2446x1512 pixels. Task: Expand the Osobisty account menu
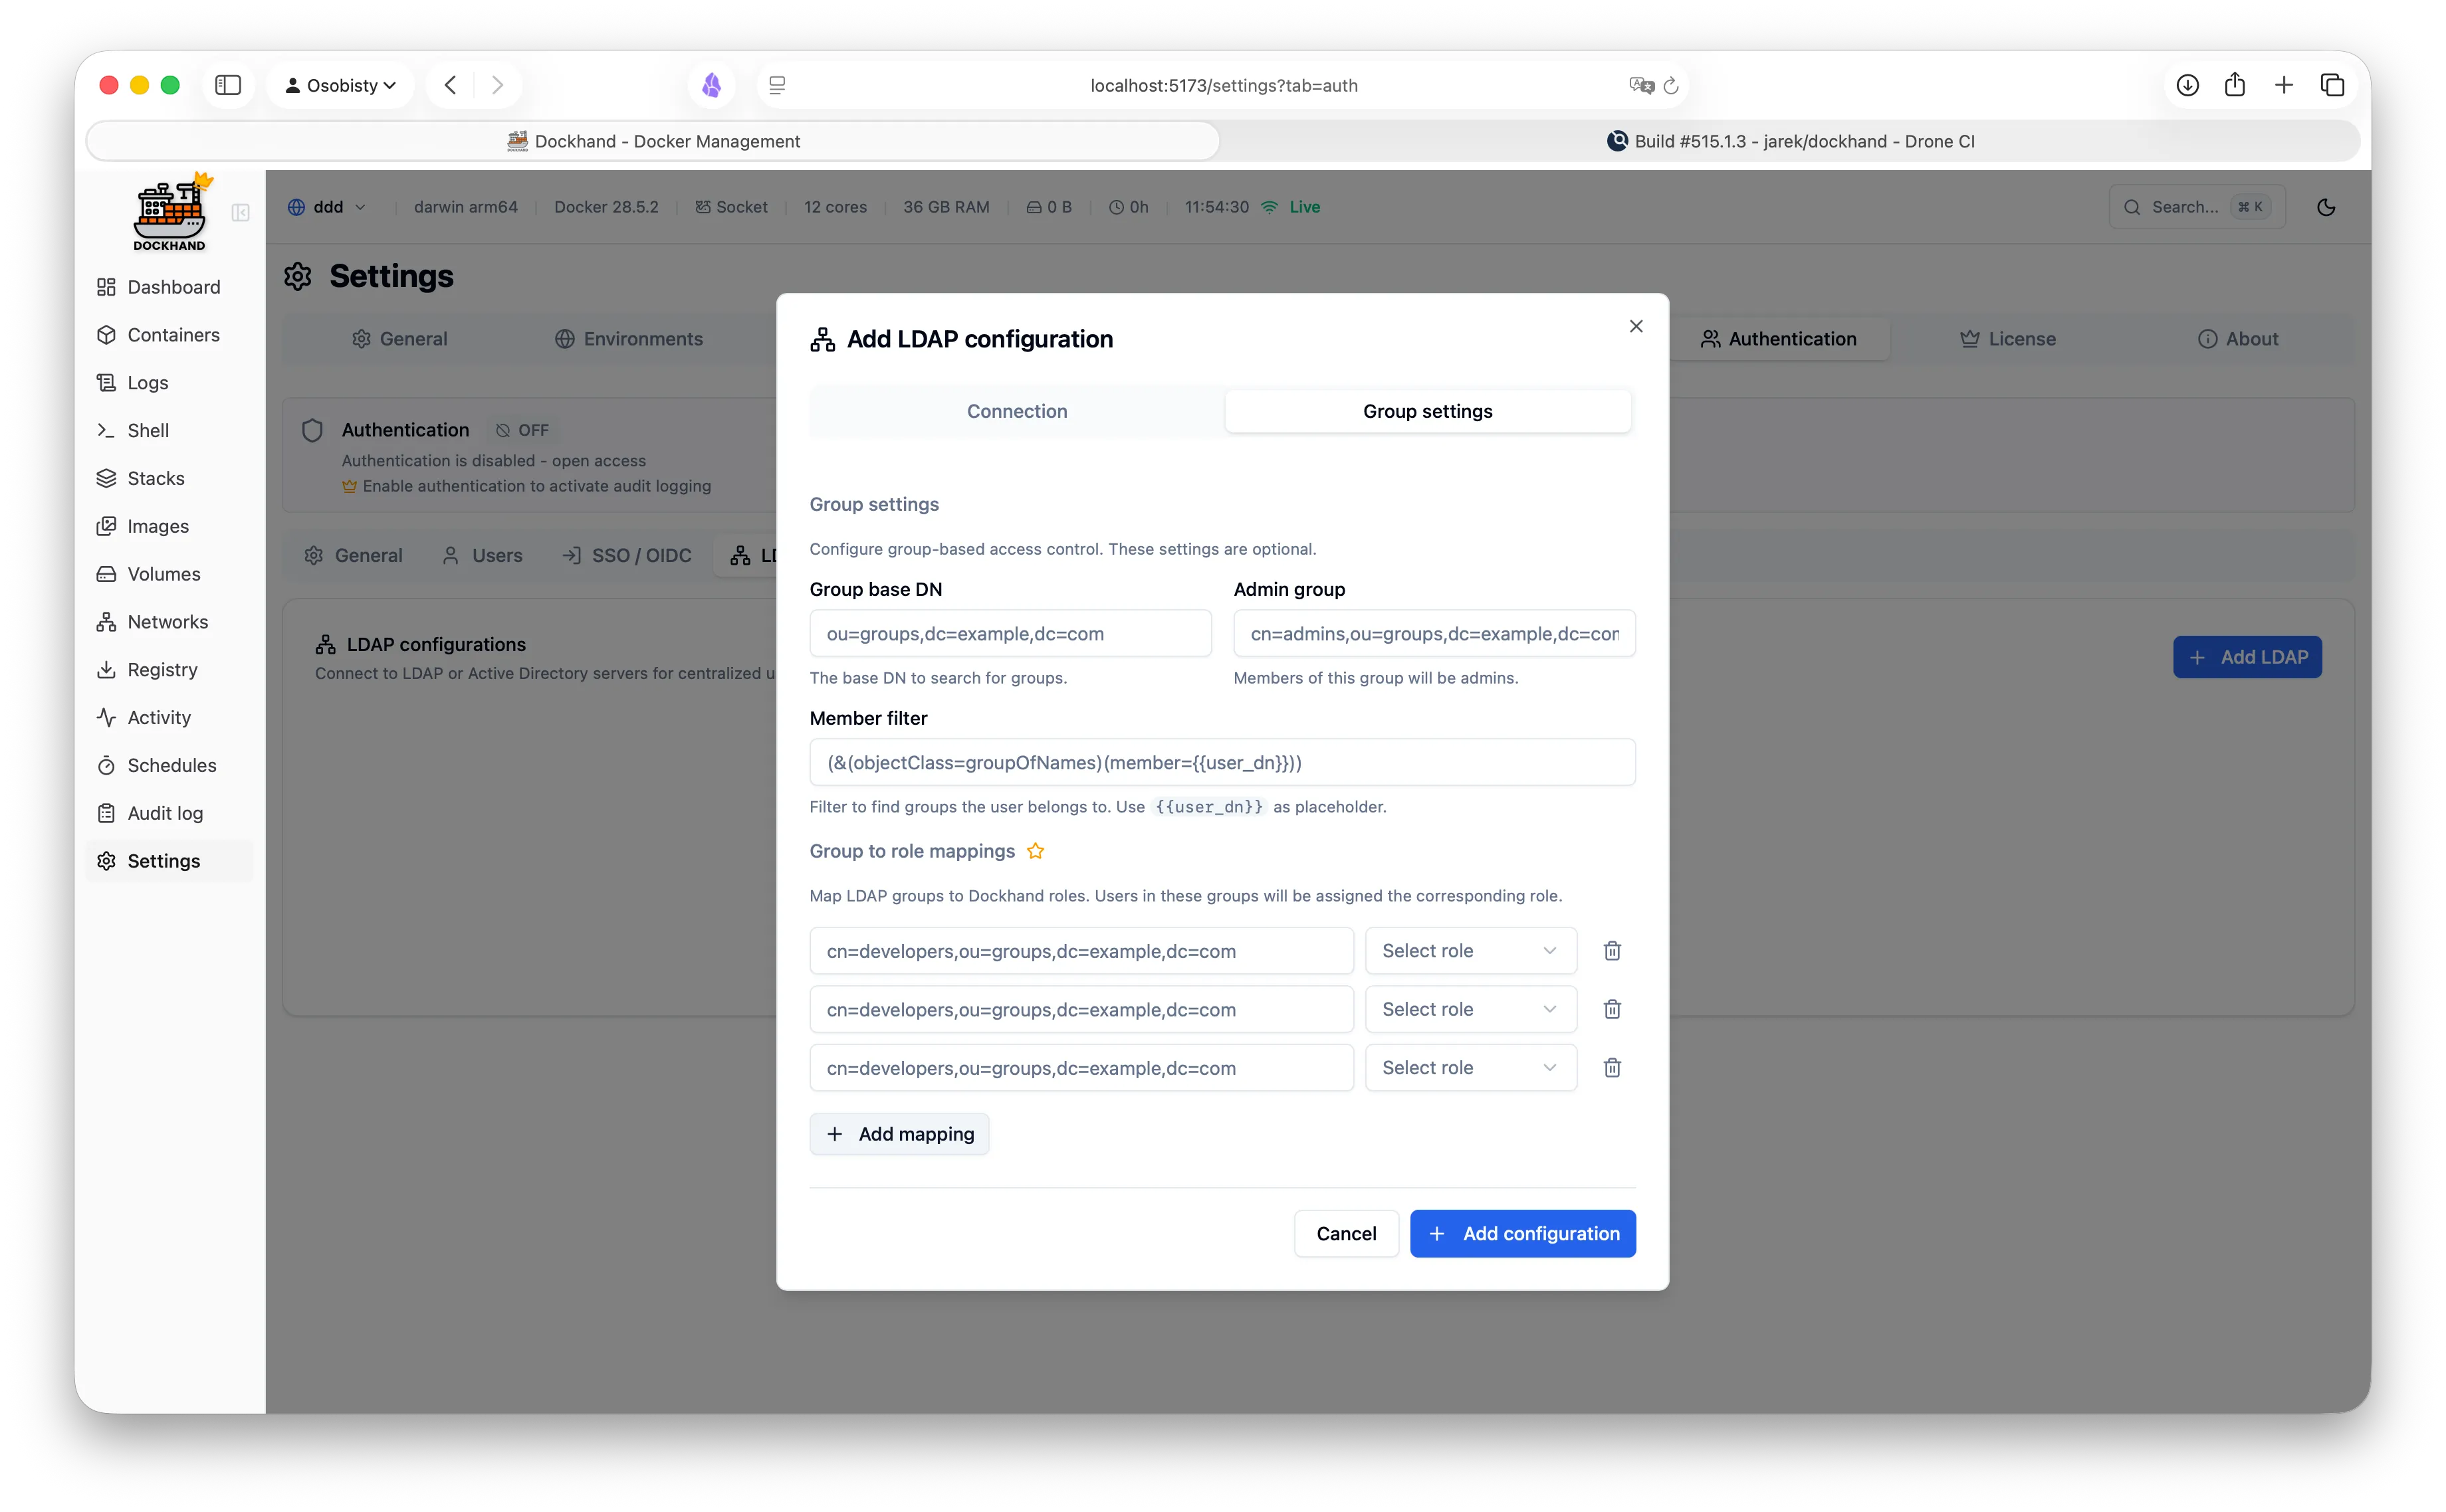tap(340, 85)
